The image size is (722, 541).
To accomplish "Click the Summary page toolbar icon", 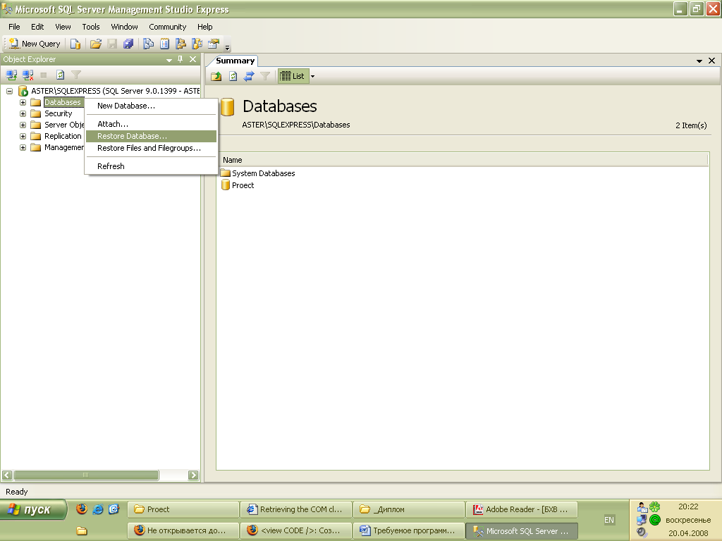I will (x=164, y=44).
